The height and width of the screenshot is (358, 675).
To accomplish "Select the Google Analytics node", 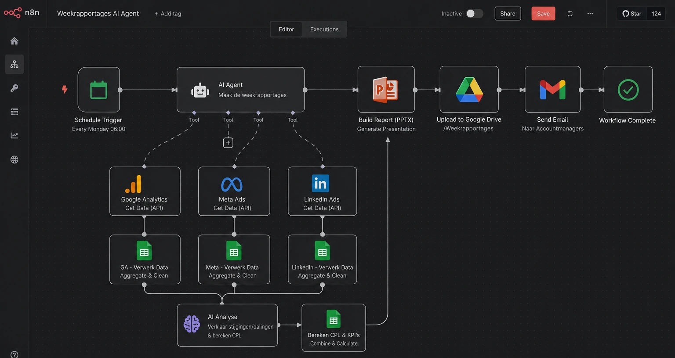I will click(x=145, y=191).
